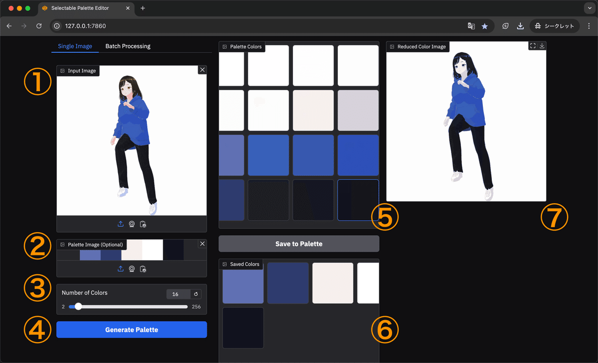Viewport: 598px width, 363px height.
Task: Paste image from clipboard into Input Image
Action: click(x=143, y=224)
